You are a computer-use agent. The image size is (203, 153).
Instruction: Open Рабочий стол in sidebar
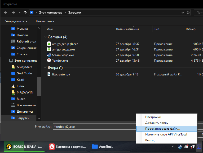click(24, 41)
